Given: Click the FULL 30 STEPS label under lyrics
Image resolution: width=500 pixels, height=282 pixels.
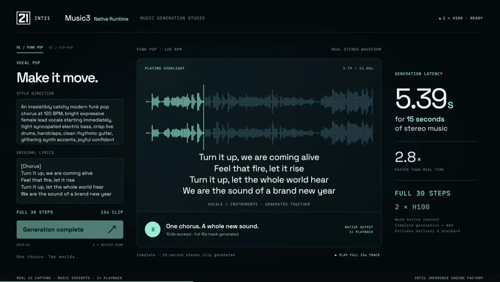Looking at the screenshot, I should click(x=35, y=212).
